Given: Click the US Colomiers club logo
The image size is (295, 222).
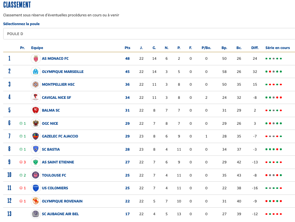Looking at the screenshot, I should coord(36,188).
